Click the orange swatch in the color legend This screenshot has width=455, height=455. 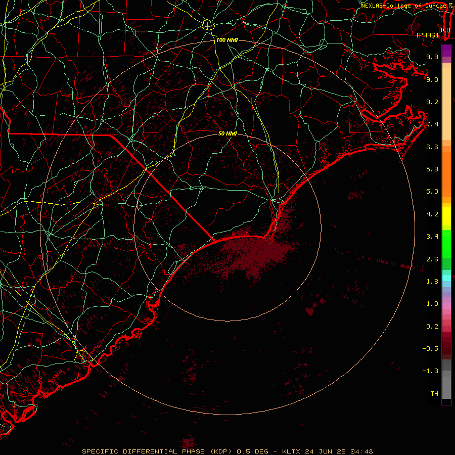[446, 174]
